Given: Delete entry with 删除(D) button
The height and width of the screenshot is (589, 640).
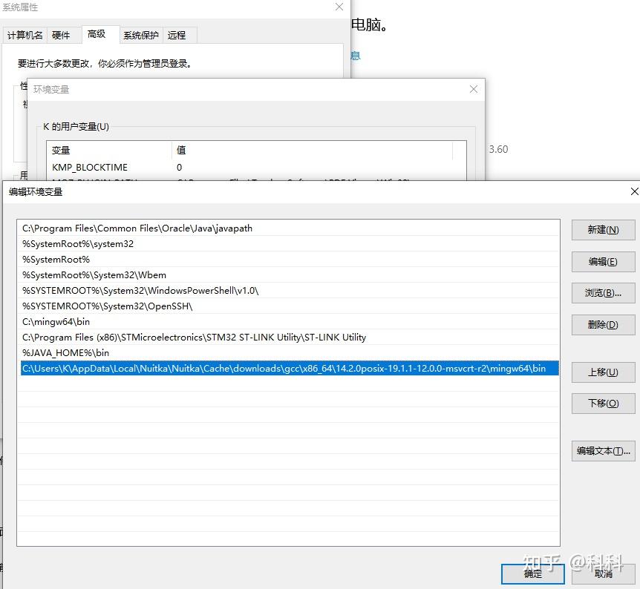Looking at the screenshot, I should coord(602,324).
